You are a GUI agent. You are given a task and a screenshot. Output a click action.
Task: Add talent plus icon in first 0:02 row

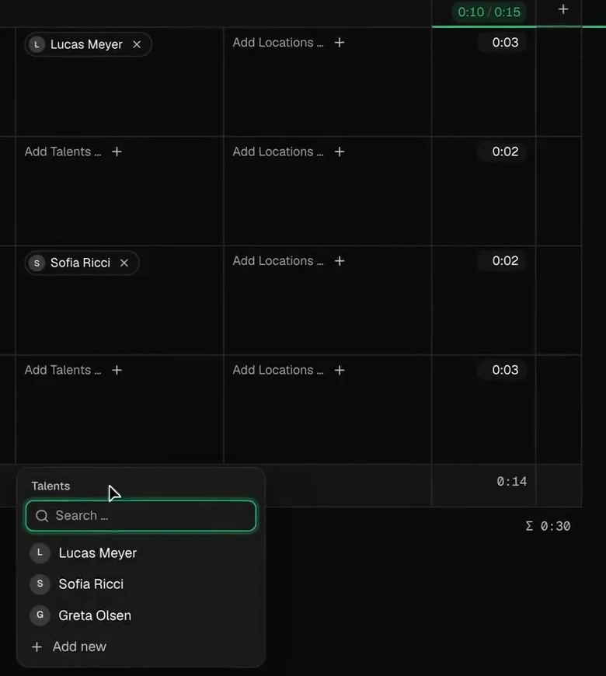pyautogui.click(x=117, y=152)
